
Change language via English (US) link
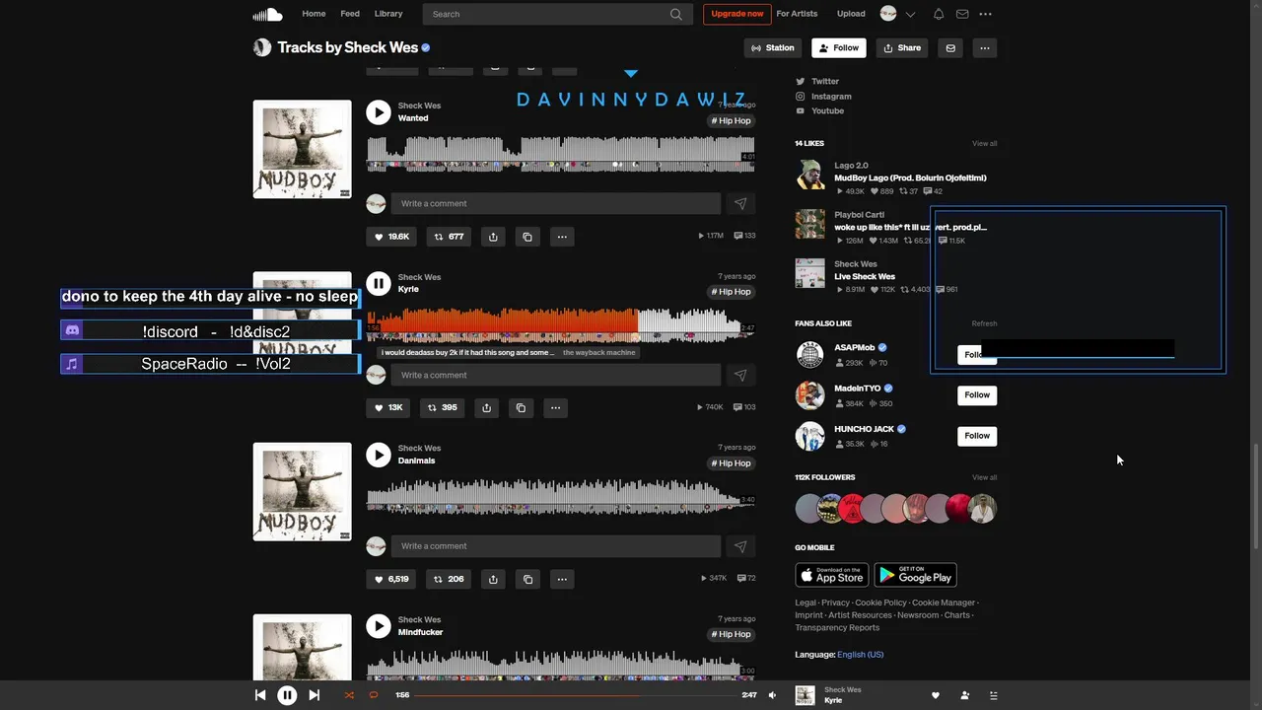860,655
